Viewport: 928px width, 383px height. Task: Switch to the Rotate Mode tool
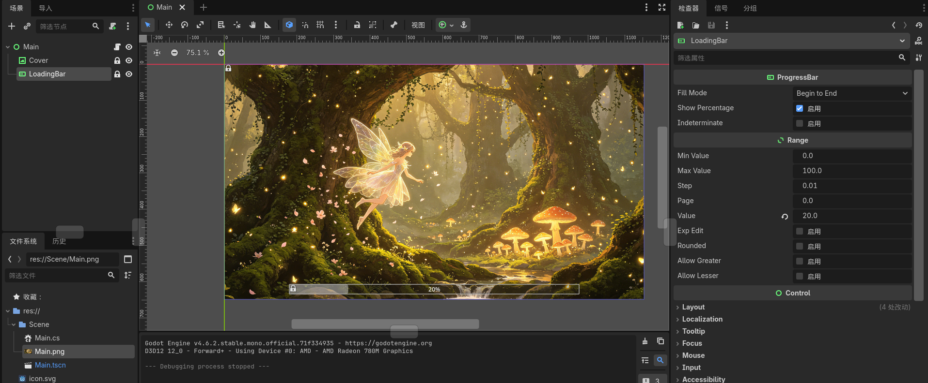(x=185, y=25)
